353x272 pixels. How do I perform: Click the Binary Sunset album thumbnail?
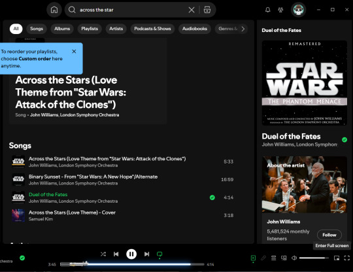18,180
